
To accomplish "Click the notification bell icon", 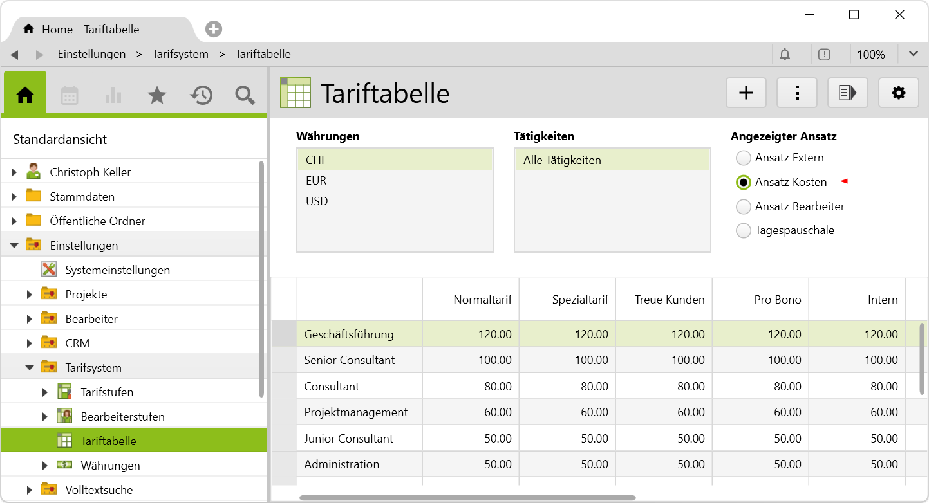I will 785,55.
